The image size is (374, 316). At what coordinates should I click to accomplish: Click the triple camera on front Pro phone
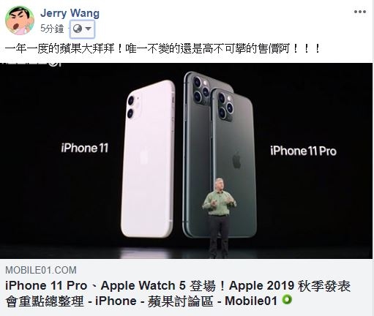(225, 106)
